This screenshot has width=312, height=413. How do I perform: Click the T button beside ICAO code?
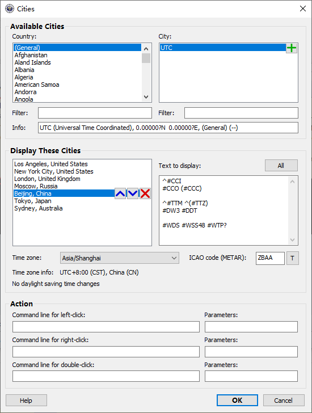293,258
